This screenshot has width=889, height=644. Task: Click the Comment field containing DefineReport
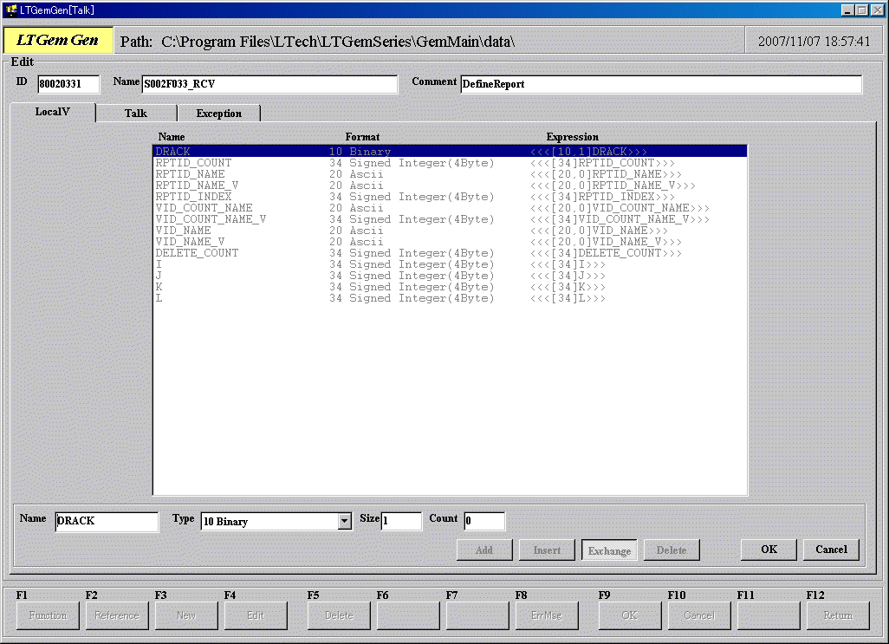(660, 84)
